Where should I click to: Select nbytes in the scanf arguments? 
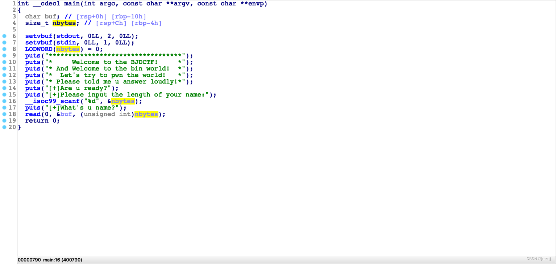point(123,101)
